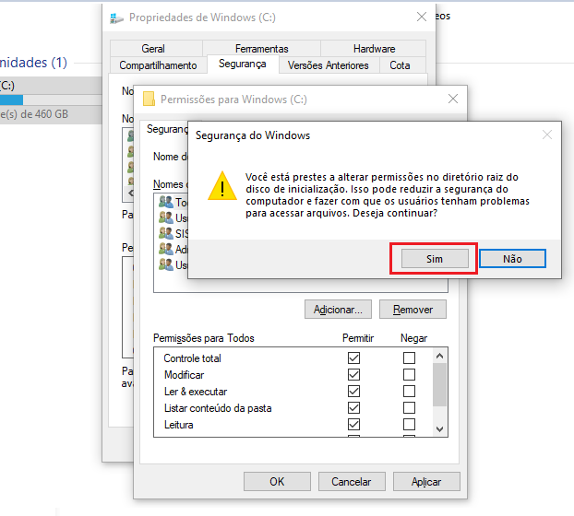Image resolution: width=574 pixels, height=516 pixels.
Task: Check Negar for Listar conteúdo da pasta
Action: point(409,408)
